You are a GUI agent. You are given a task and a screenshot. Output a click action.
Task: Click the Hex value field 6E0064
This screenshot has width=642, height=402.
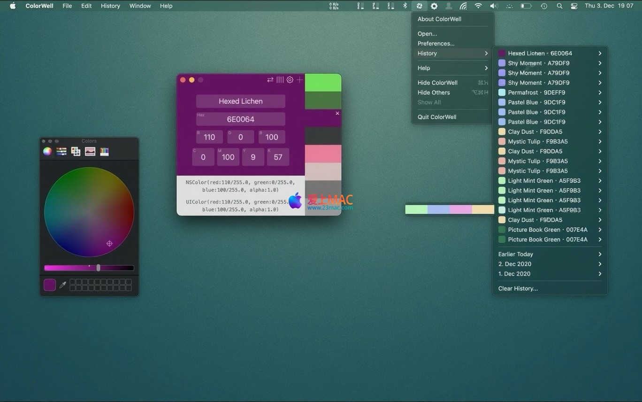click(240, 119)
